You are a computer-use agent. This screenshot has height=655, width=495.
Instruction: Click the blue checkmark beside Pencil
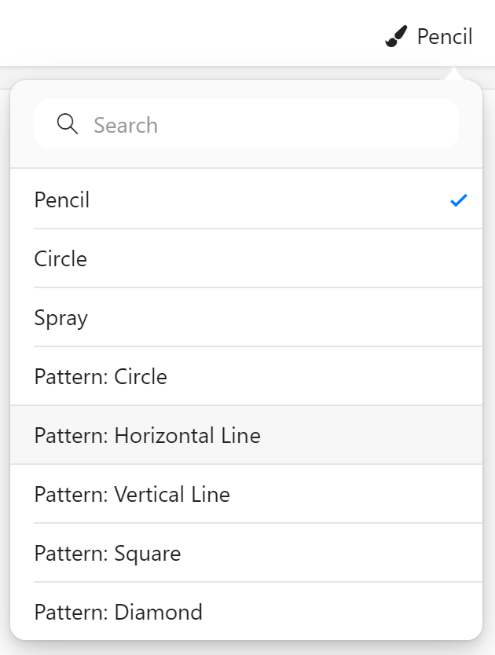pyautogui.click(x=459, y=200)
